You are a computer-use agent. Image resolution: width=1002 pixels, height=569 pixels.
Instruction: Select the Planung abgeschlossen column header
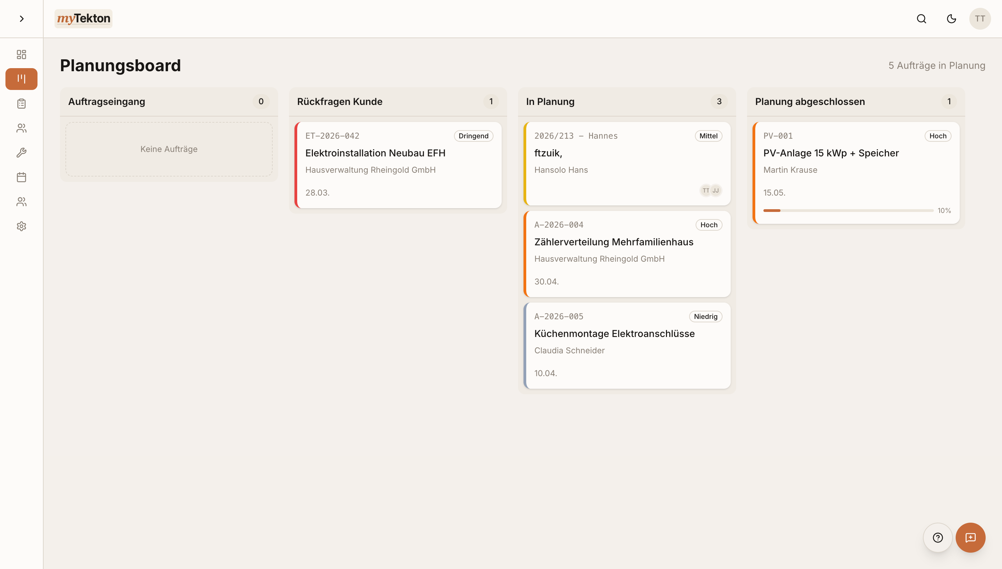810,101
